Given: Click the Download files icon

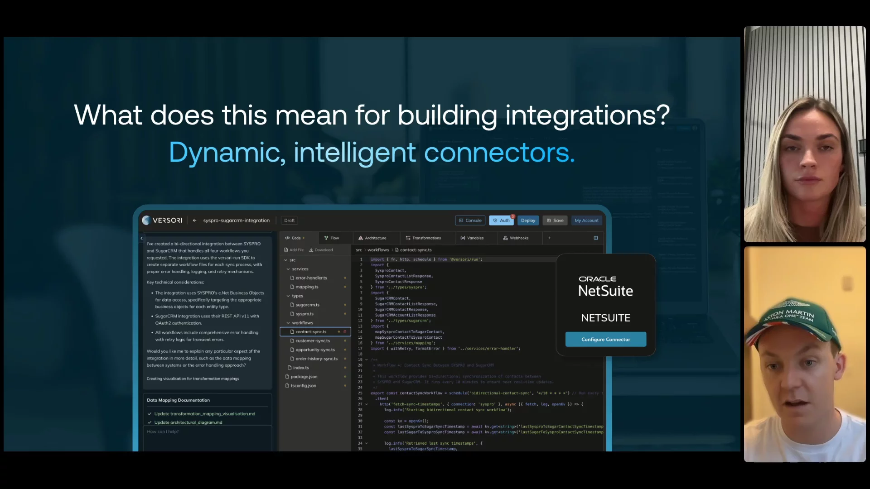Looking at the screenshot, I should [x=311, y=250].
